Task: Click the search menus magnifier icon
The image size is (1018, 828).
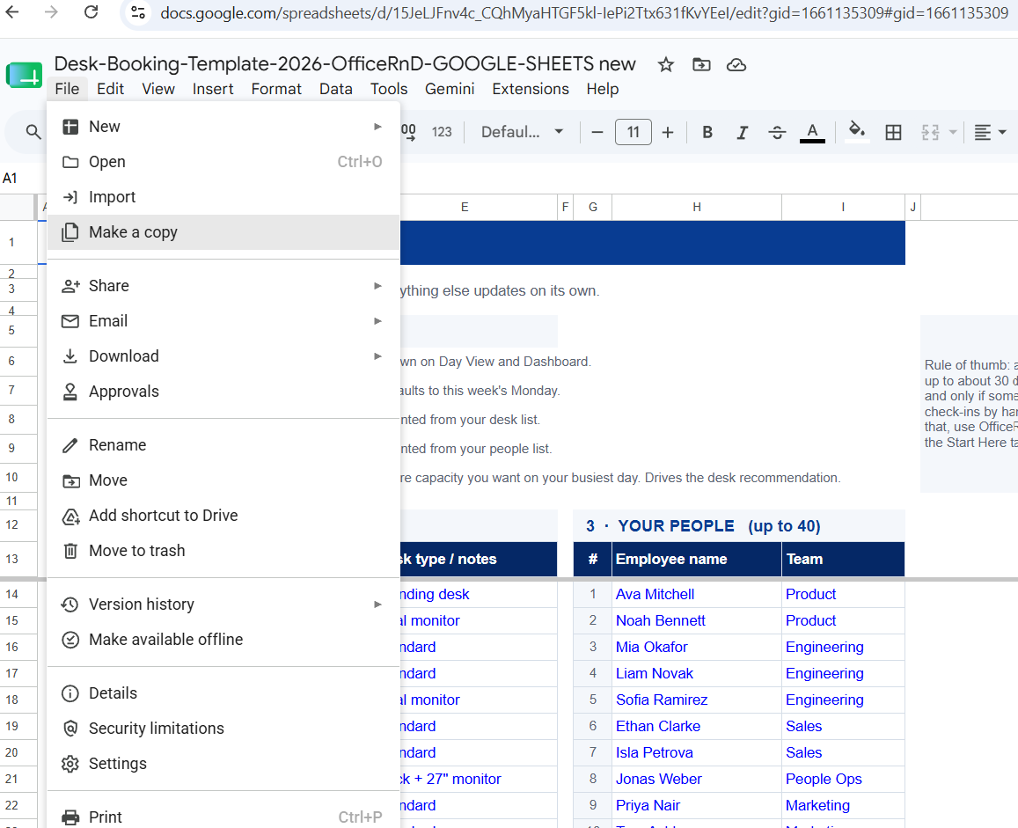Action: coord(33,132)
